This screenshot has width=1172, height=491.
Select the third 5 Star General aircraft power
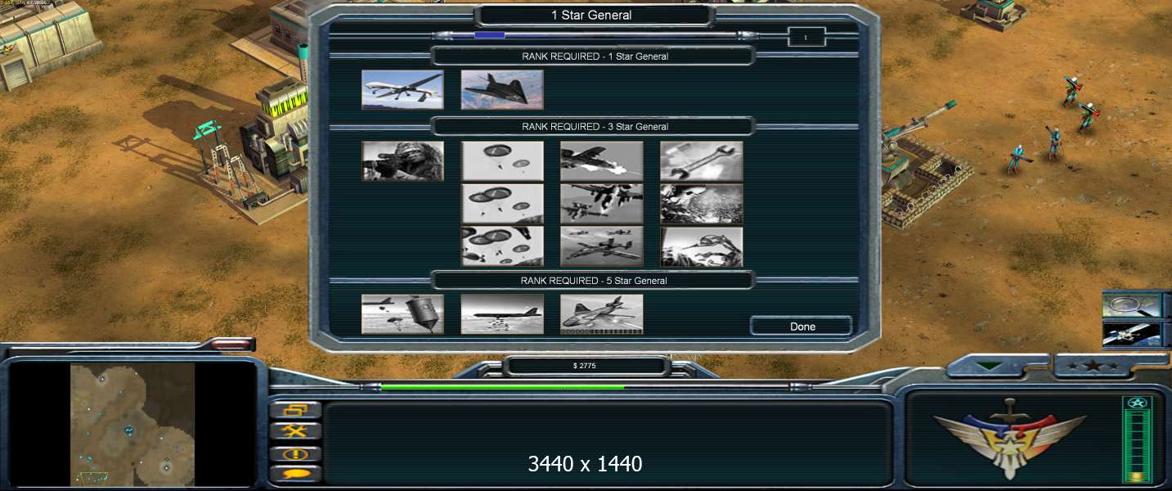click(x=602, y=314)
